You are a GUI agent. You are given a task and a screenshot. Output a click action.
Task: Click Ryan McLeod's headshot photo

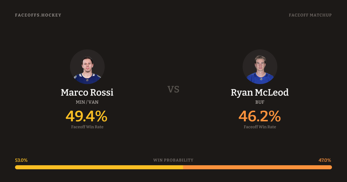coord(260,67)
